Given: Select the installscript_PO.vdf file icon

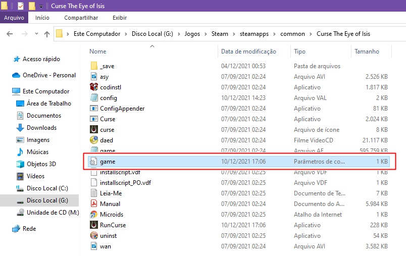Looking at the screenshot, I should 94,183.
